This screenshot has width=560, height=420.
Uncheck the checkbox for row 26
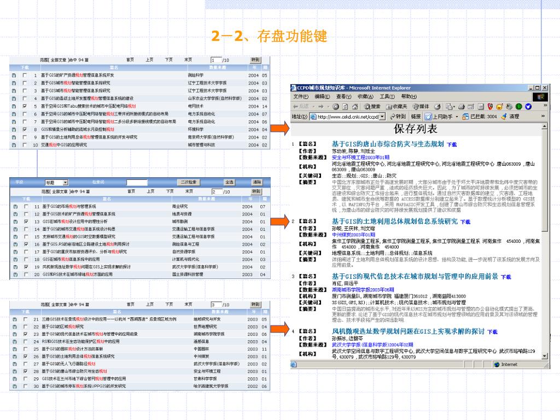pyautogui.click(x=25, y=357)
